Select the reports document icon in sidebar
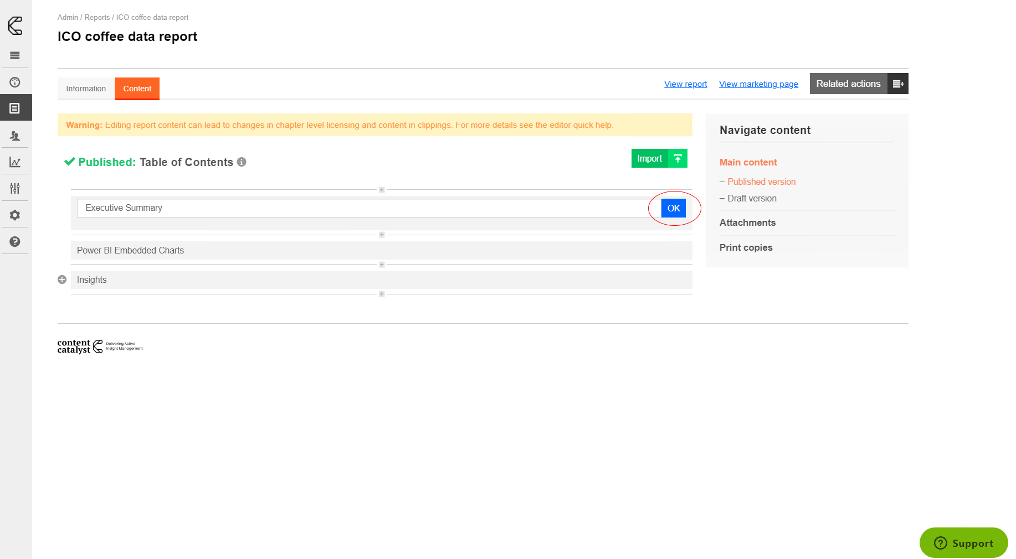1016x559 pixels. point(15,108)
